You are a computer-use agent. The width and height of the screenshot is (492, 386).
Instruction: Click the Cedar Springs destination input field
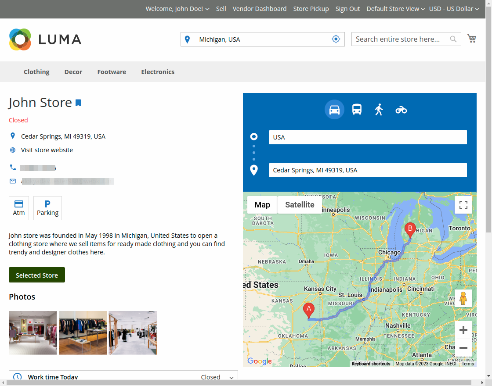point(368,170)
